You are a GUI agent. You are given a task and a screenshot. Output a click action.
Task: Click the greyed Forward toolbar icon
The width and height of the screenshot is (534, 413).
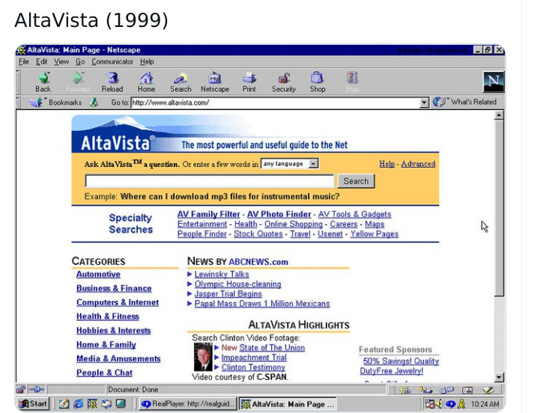(x=79, y=78)
